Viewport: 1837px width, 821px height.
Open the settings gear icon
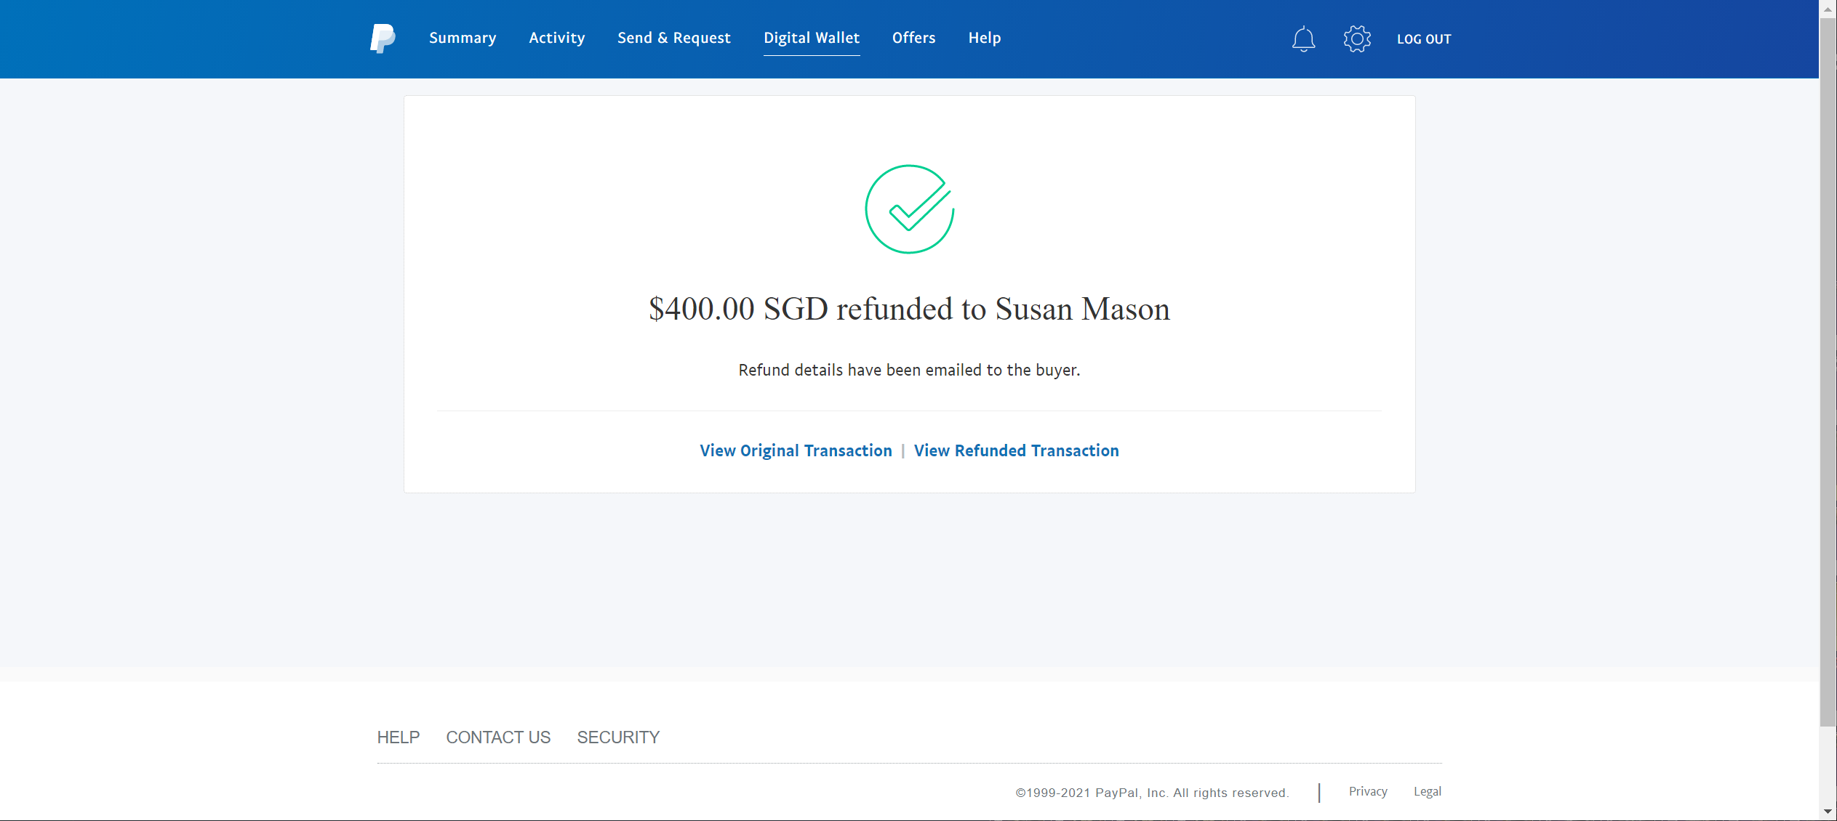(1357, 39)
